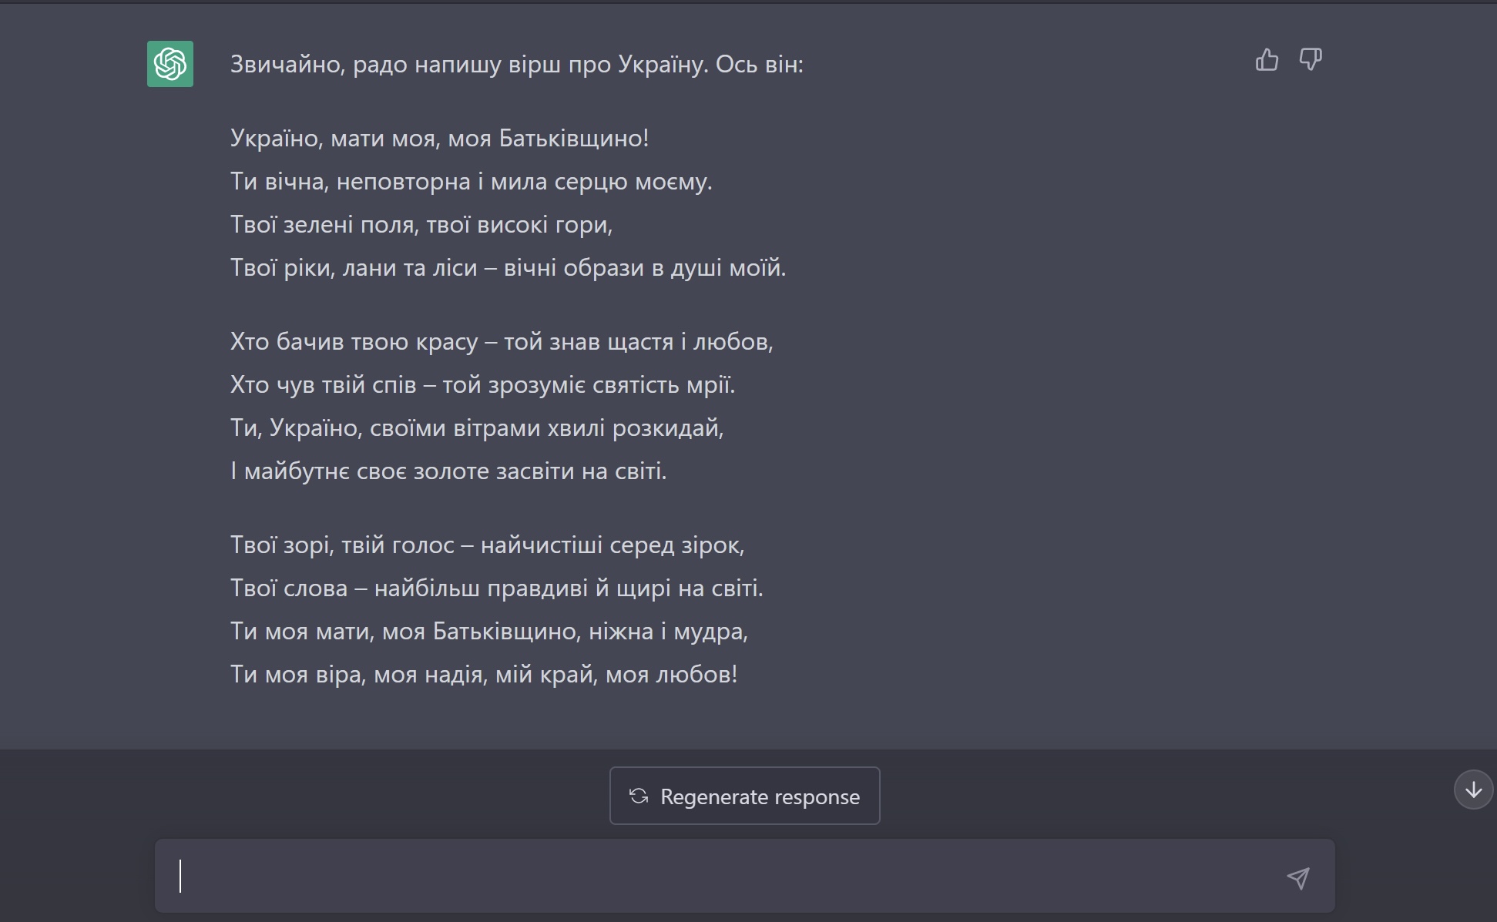Click the line starting "Твої ріки, лани та ліси"
The width and height of the screenshot is (1497, 922).
[508, 268]
